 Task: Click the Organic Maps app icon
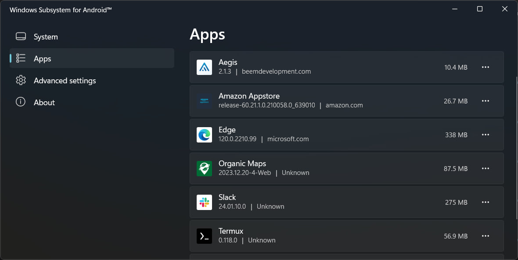pyautogui.click(x=204, y=168)
